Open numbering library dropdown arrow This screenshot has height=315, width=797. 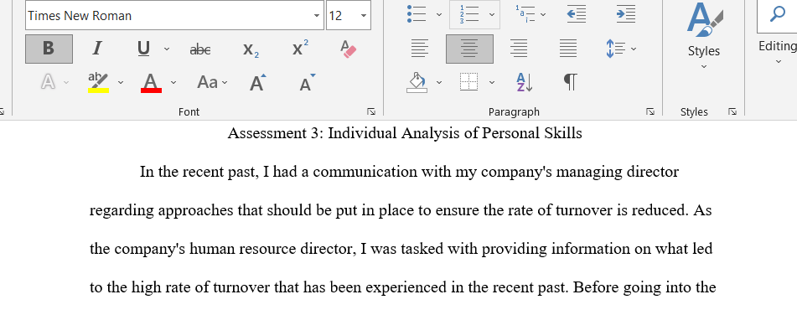point(491,15)
